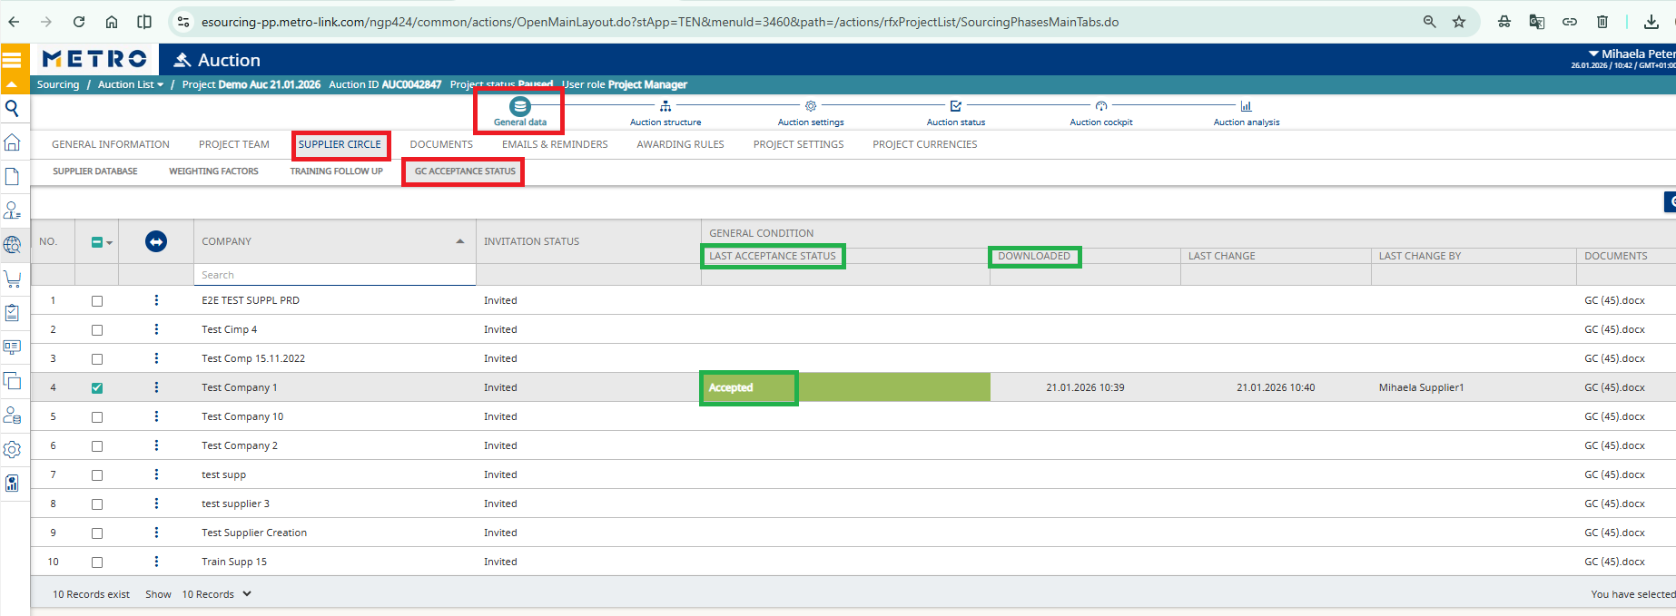1676x616 pixels.
Task: Open the Project Settings tab
Action: point(798,144)
